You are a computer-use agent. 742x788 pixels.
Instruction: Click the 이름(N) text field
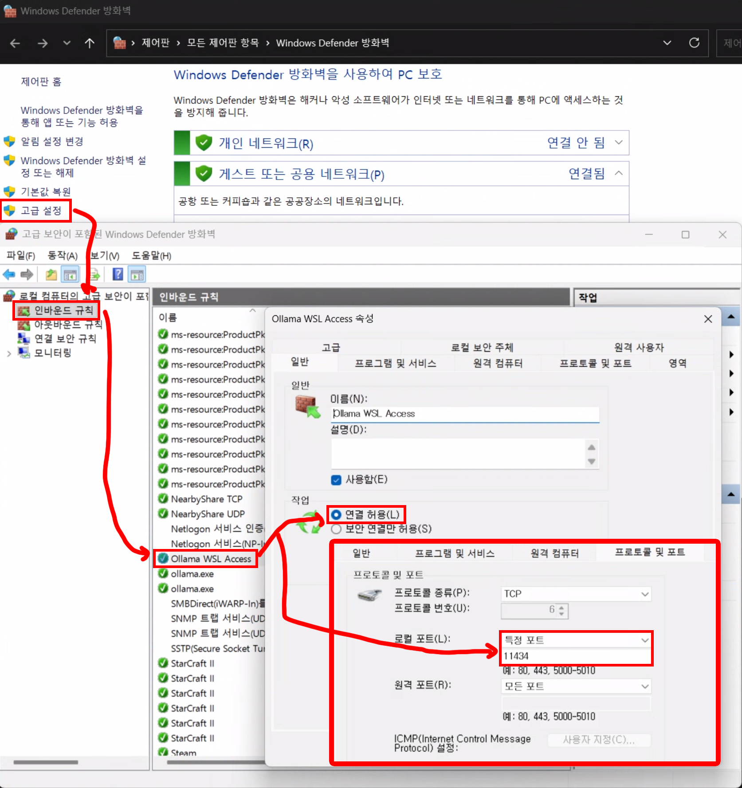[465, 414]
